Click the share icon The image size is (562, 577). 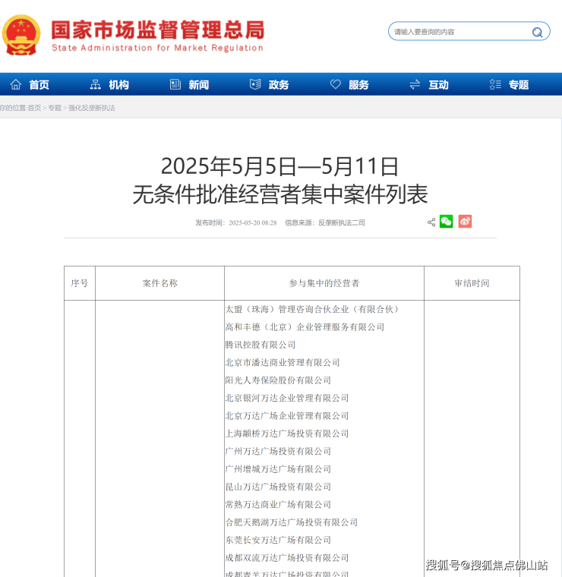(431, 222)
